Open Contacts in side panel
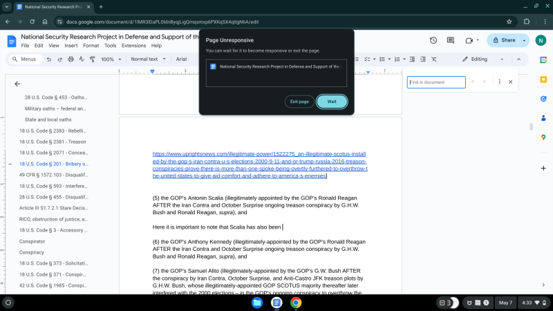Screen dimensions: 553x311 pos(543,117)
